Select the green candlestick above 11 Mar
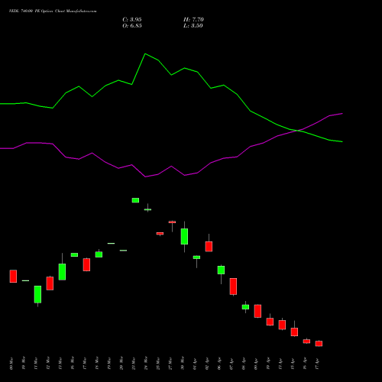Screen dimensions: 382x382 coord(37,294)
